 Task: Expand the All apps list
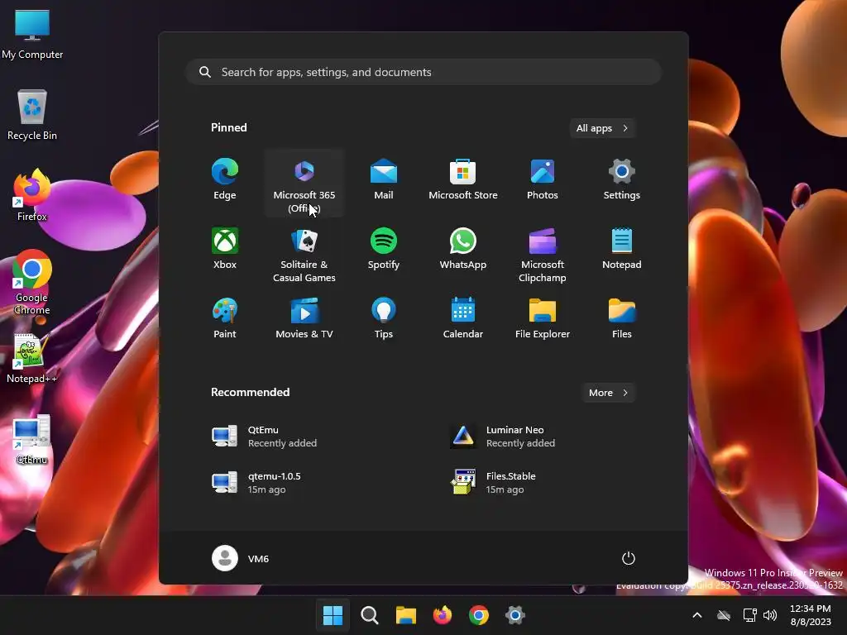602,128
